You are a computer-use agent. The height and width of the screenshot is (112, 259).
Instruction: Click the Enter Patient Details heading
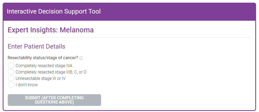(x=37, y=46)
